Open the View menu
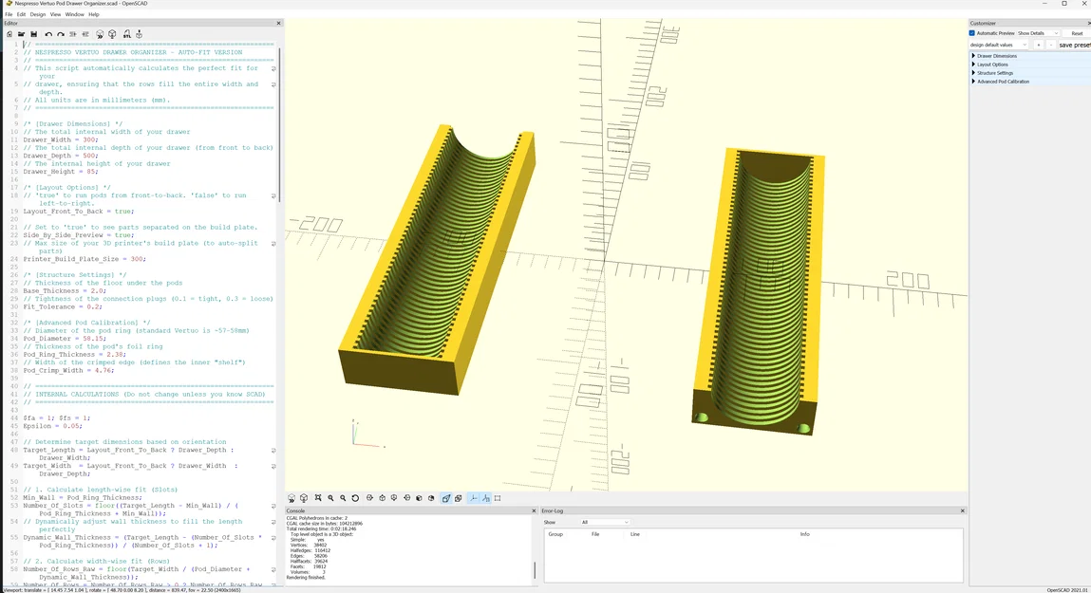This screenshot has width=1091, height=593. coord(55,14)
